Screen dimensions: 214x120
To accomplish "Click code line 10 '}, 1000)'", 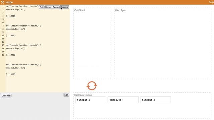I will 11,35.
